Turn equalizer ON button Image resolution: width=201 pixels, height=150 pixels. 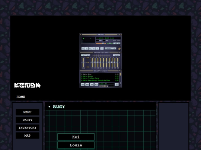click(x=83, y=55)
